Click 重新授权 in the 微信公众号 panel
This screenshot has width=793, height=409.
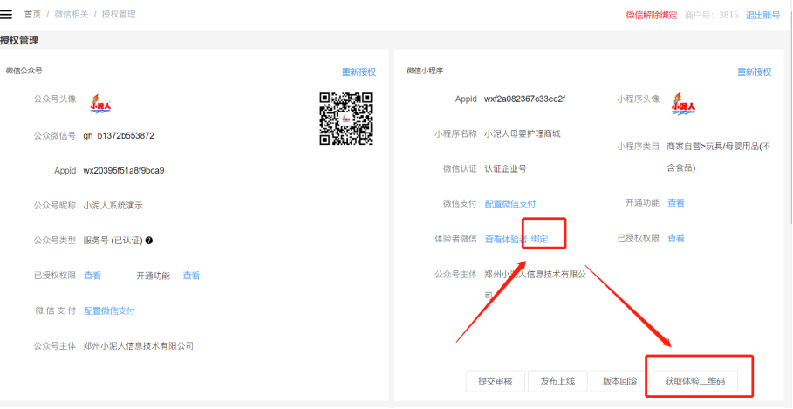click(359, 72)
